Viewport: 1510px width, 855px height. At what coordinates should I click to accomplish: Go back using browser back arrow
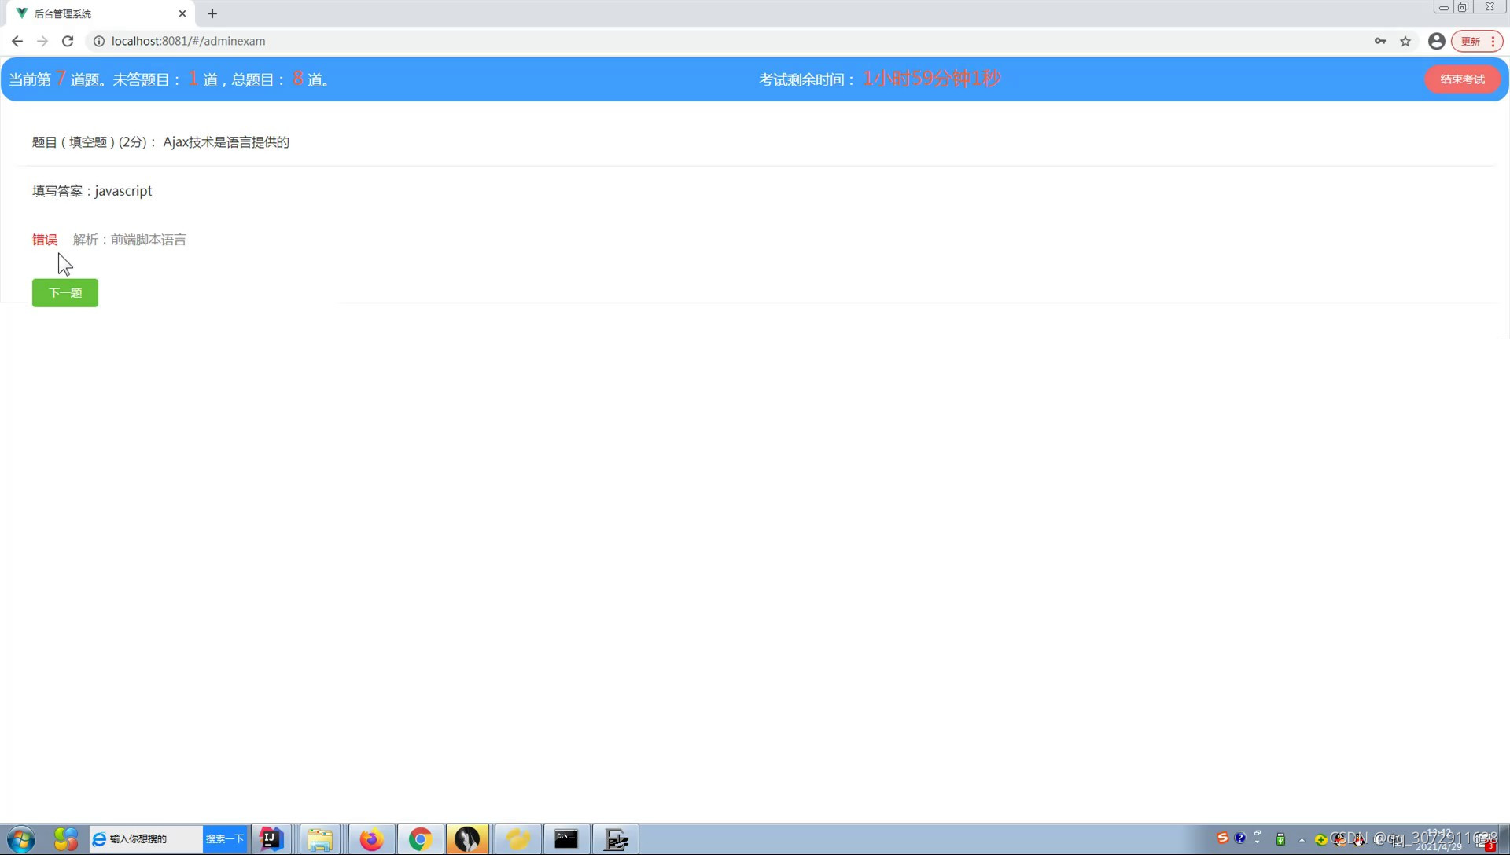tap(17, 41)
